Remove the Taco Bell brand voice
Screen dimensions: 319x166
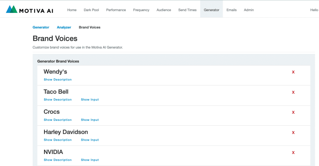click(x=293, y=93)
